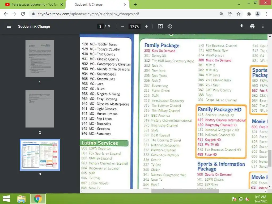Print the PDF document
This screenshot has height=204, width=272.
[x=252, y=26]
